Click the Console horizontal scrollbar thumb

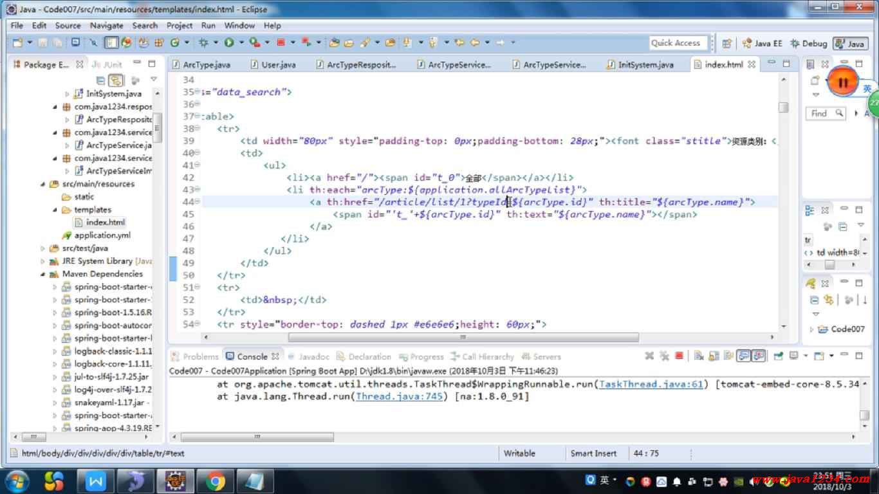[257, 437]
